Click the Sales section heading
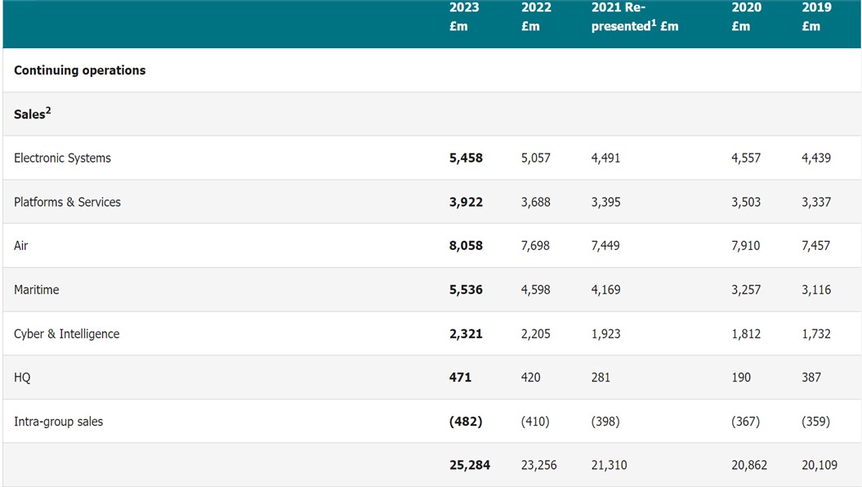Image resolution: width=862 pixels, height=487 pixels. pos(32,114)
